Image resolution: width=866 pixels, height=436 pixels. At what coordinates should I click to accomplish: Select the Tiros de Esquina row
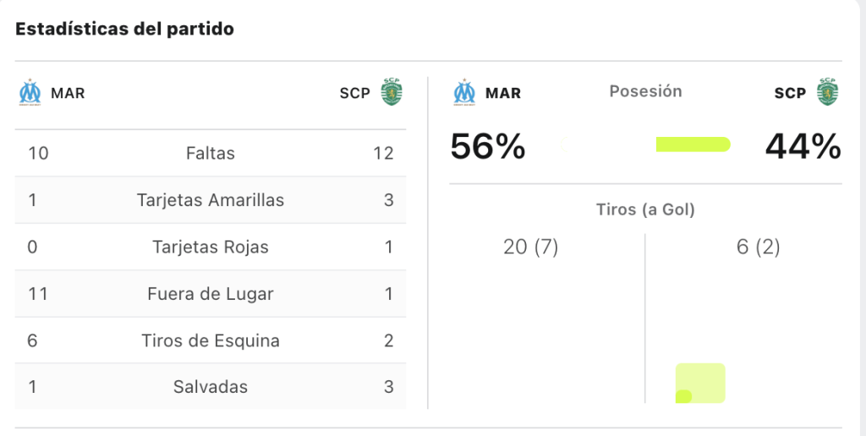tap(211, 341)
